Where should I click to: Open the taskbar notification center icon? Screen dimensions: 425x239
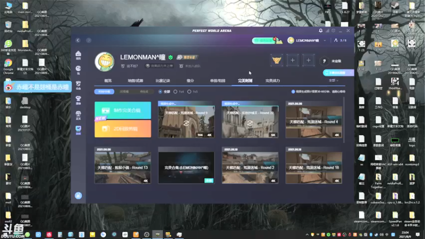pyautogui.click(x=418, y=234)
